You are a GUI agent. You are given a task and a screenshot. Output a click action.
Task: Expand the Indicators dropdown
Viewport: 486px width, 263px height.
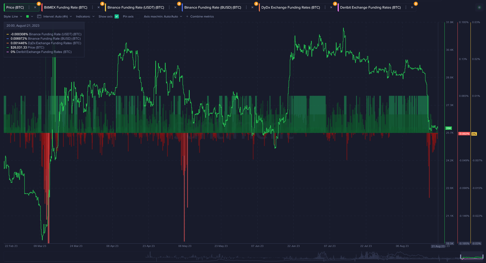point(85,16)
